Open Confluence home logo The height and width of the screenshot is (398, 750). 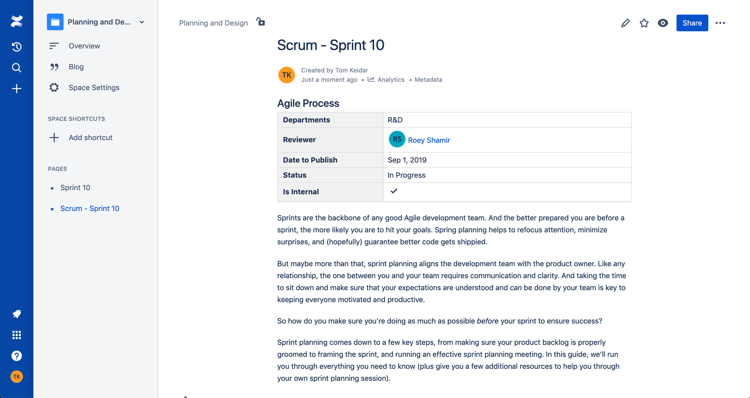pos(16,21)
